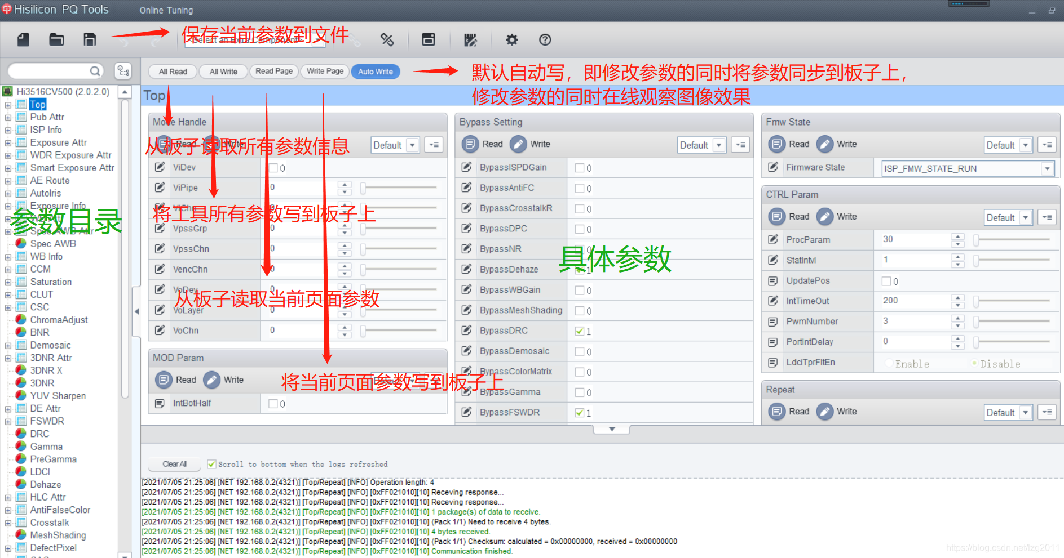The width and height of the screenshot is (1064, 558).
Task: Toggle UpdatePos checkbox
Action: [886, 281]
